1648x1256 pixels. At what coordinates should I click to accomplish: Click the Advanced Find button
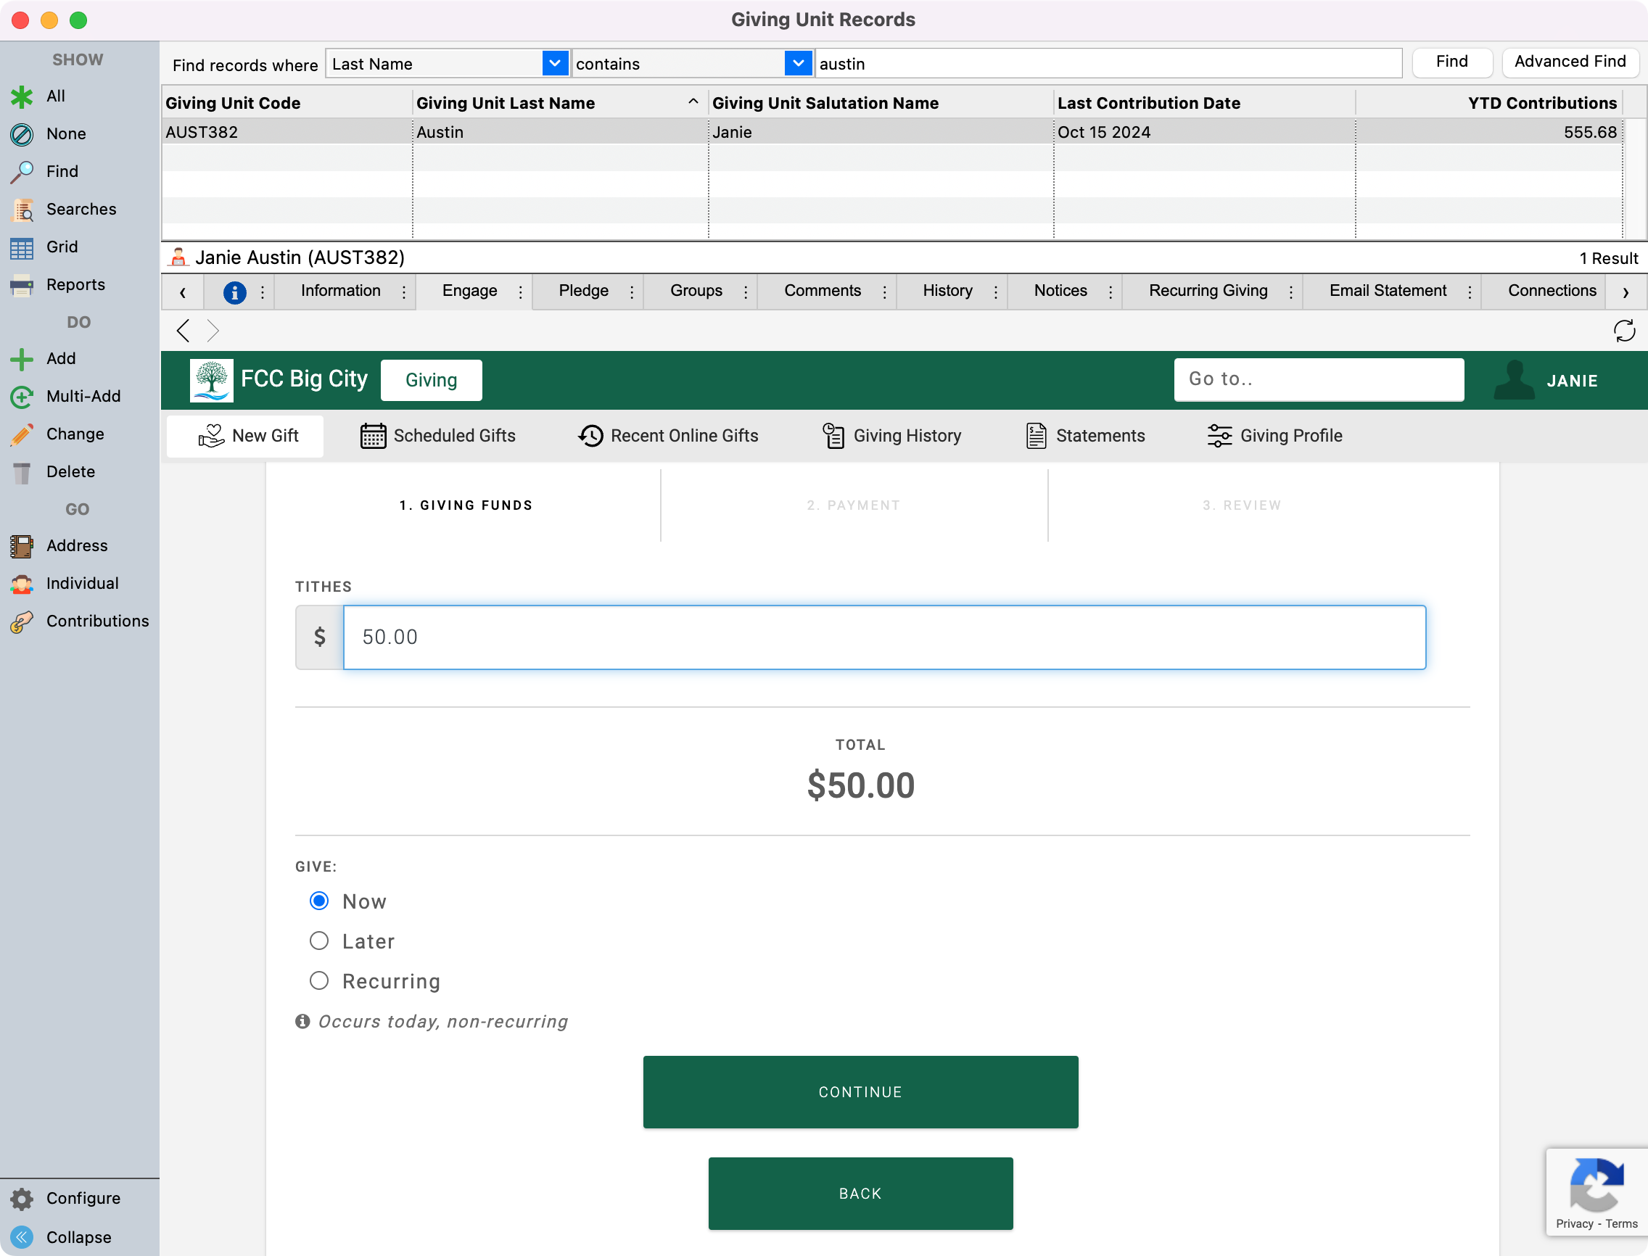tap(1570, 62)
